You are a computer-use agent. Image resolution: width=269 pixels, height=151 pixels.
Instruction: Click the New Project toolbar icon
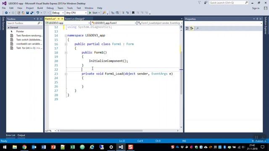tap(19, 13)
